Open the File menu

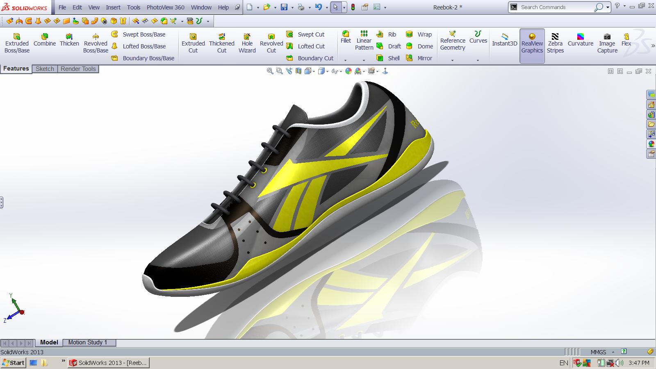point(62,7)
